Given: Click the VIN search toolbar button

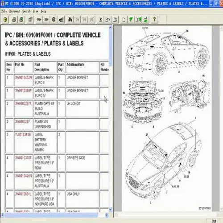Looking at the screenshot, I should 39,20.
